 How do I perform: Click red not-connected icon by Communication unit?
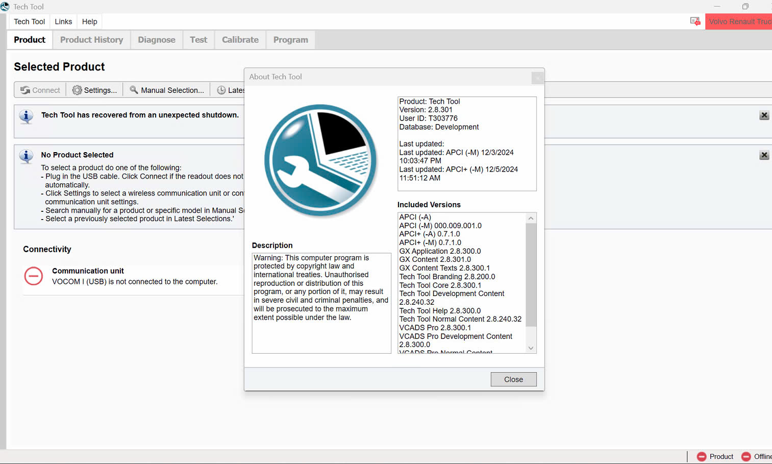tap(34, 276)
